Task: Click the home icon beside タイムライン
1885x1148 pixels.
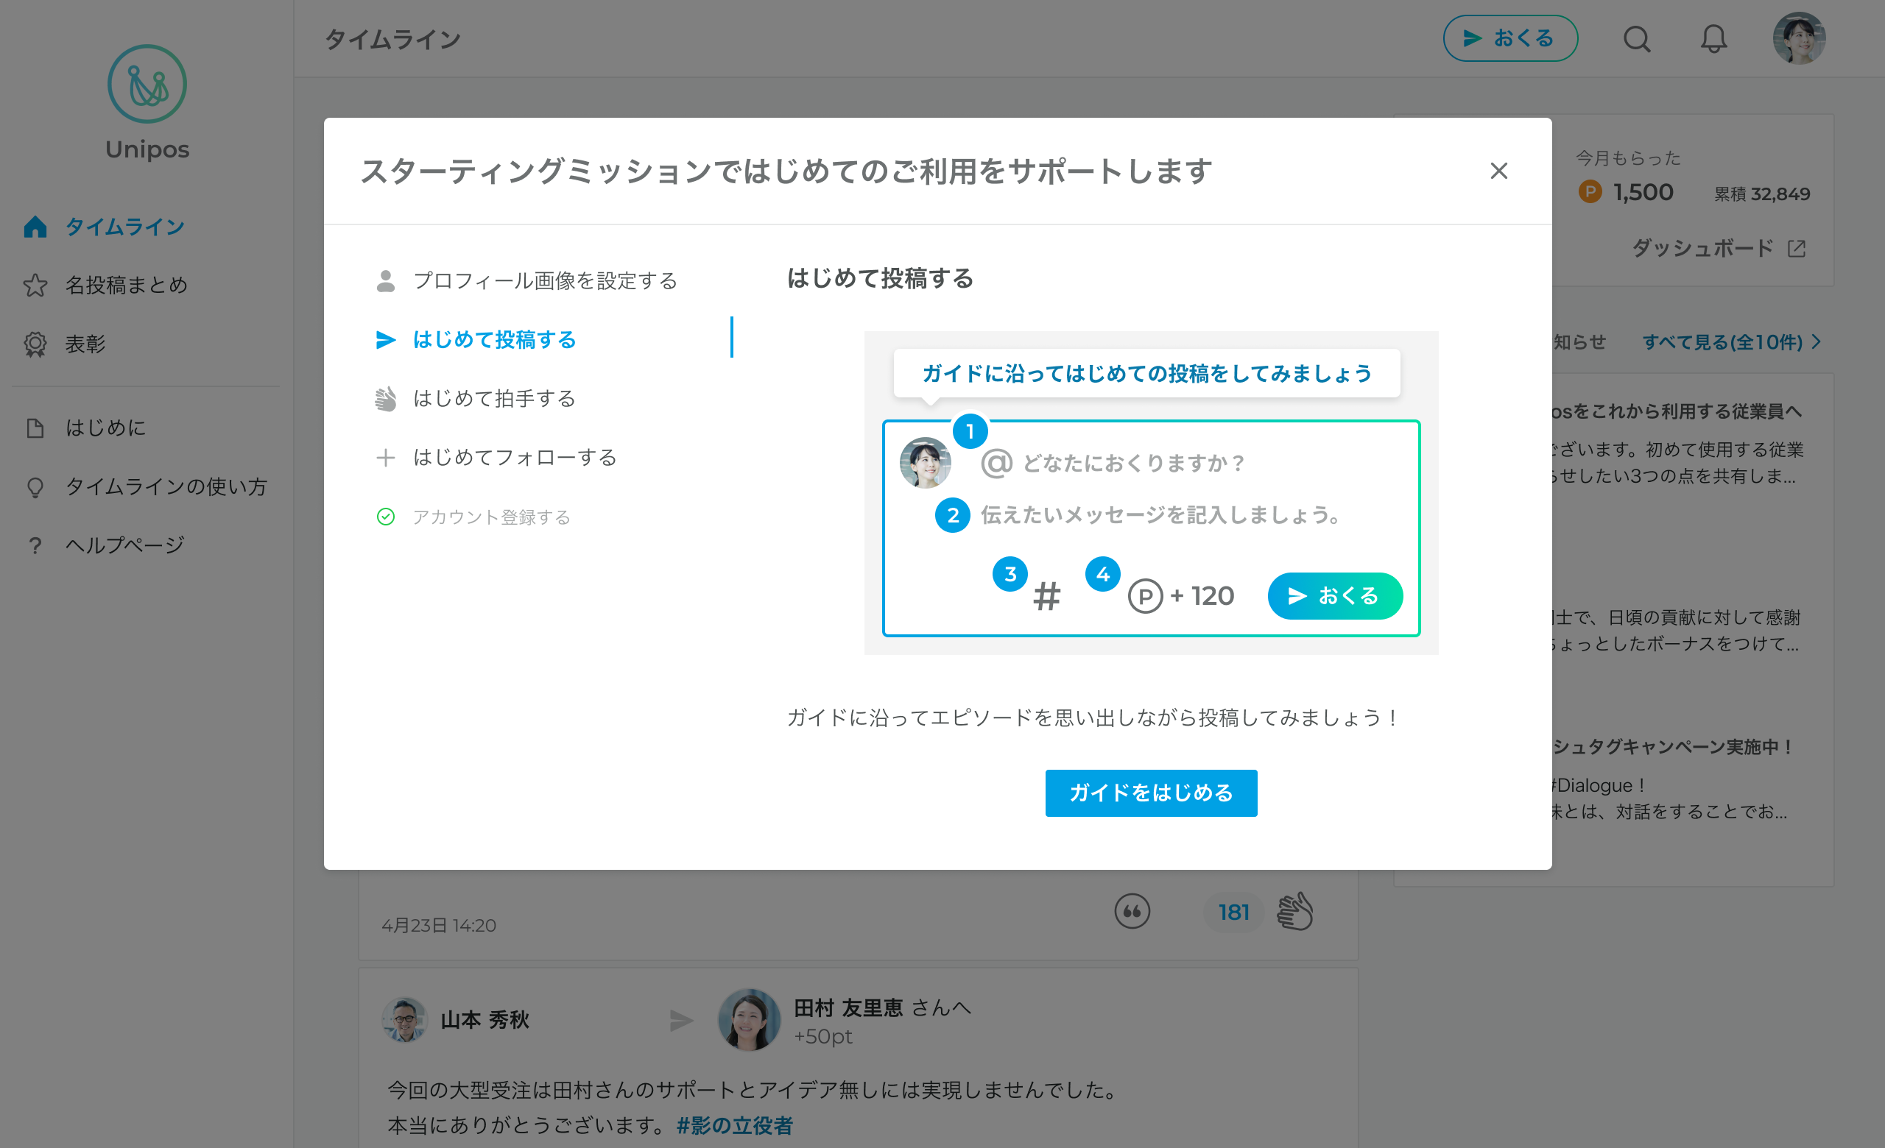Action: (35, 227)
